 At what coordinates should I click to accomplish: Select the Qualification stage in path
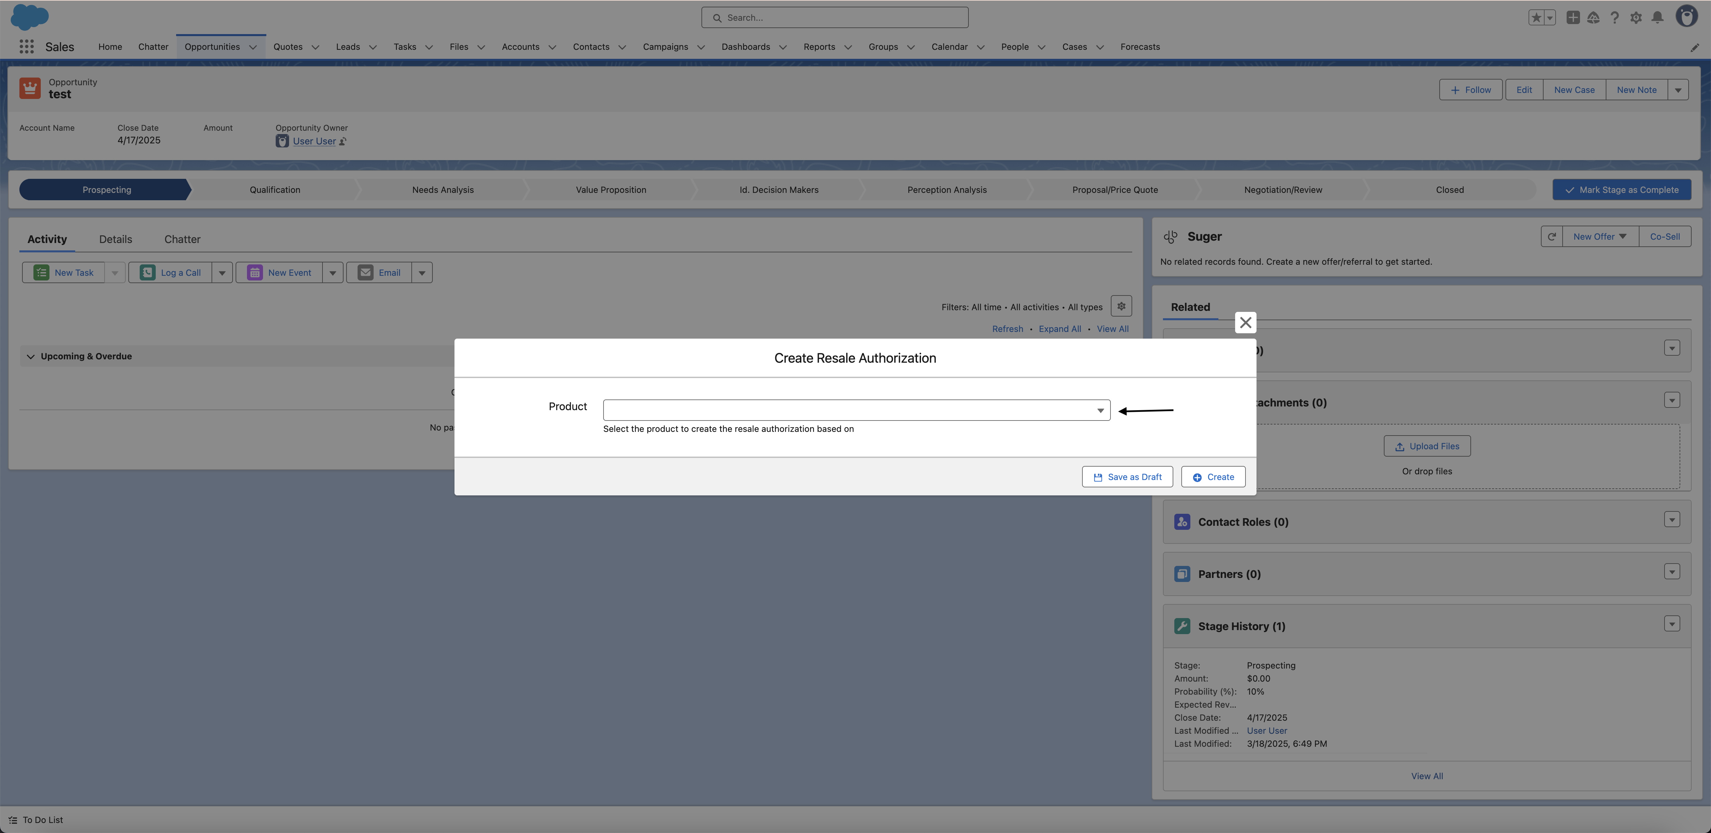tap(275, 190)
